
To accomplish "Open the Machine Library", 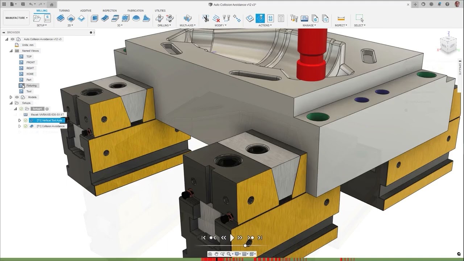I will coord(304,18).
